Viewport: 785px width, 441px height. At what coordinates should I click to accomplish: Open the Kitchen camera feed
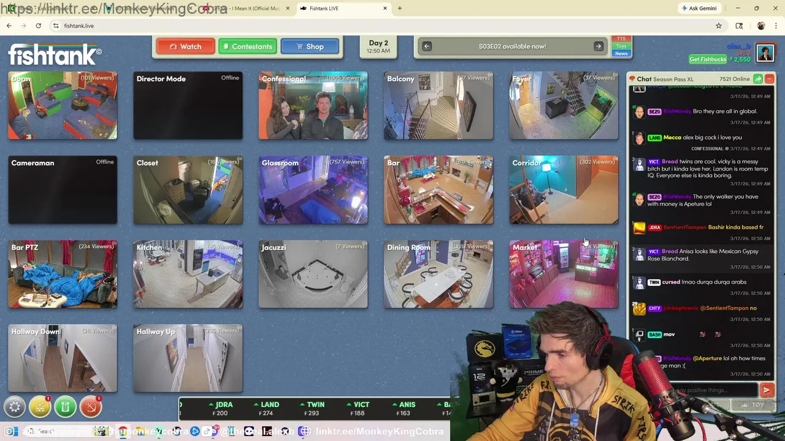pyautogui.click(x=188, y=274)
